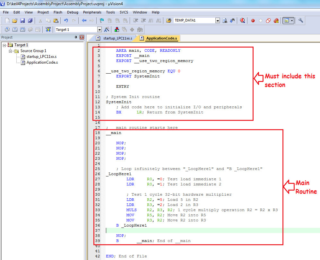Image resolution: width=320 pixels, height=260 pixels.
Task: Click the Batch Build icon
Action: click(x=30, y=30)
